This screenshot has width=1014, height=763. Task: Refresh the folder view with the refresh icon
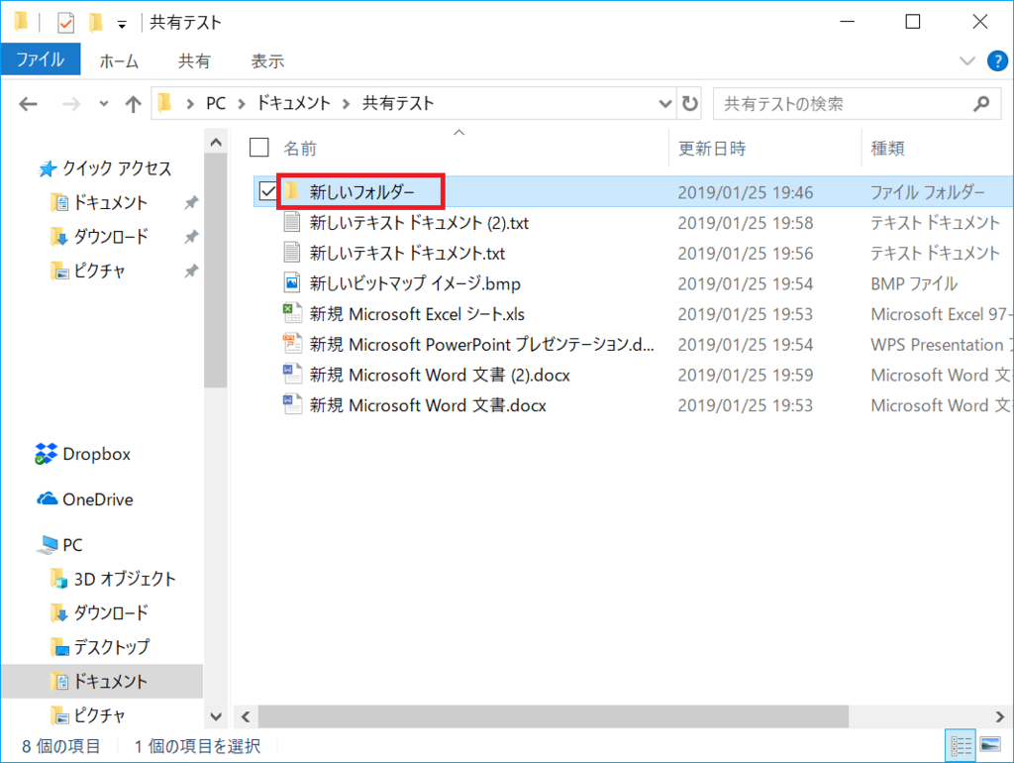coord(688,103)
